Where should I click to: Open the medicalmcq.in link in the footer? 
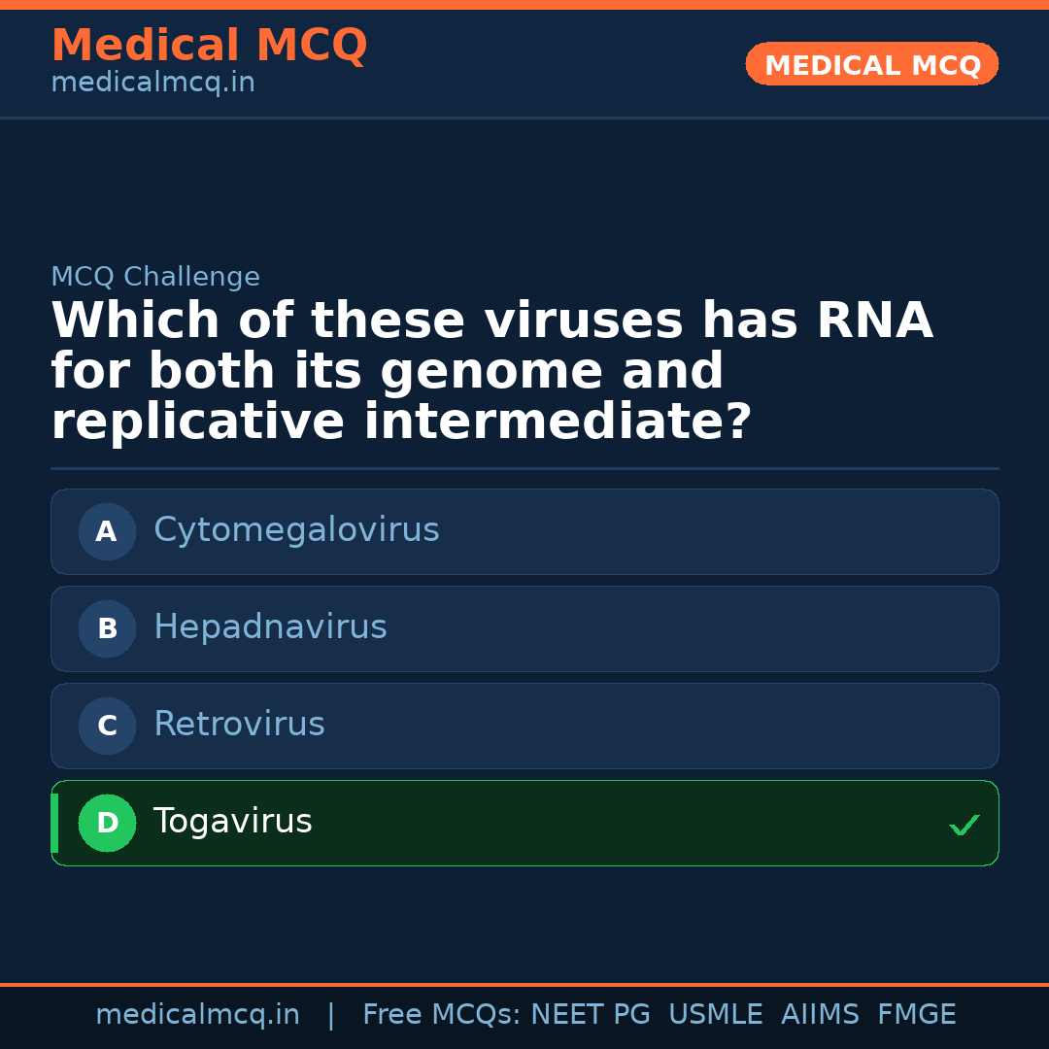pos(197,1015)
